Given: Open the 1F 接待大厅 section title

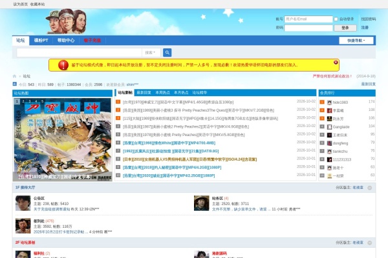Looking at the screenshot, I should [25, 188].
